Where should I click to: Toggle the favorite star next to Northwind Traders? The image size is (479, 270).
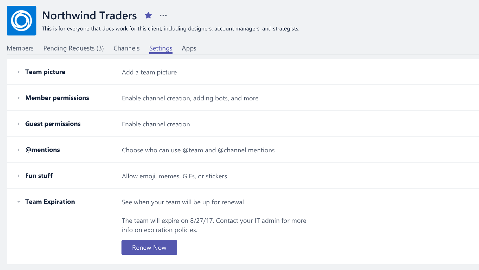(148, 15)
